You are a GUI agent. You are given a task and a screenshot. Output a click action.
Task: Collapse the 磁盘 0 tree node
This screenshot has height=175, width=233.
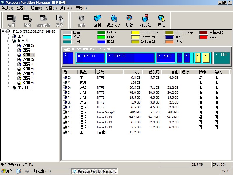(3, 32)
